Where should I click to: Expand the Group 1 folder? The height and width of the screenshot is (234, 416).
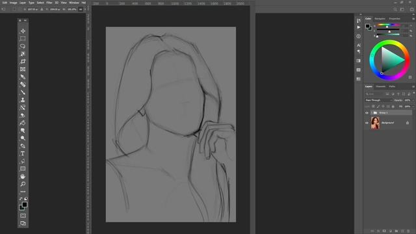pos(372,112)
